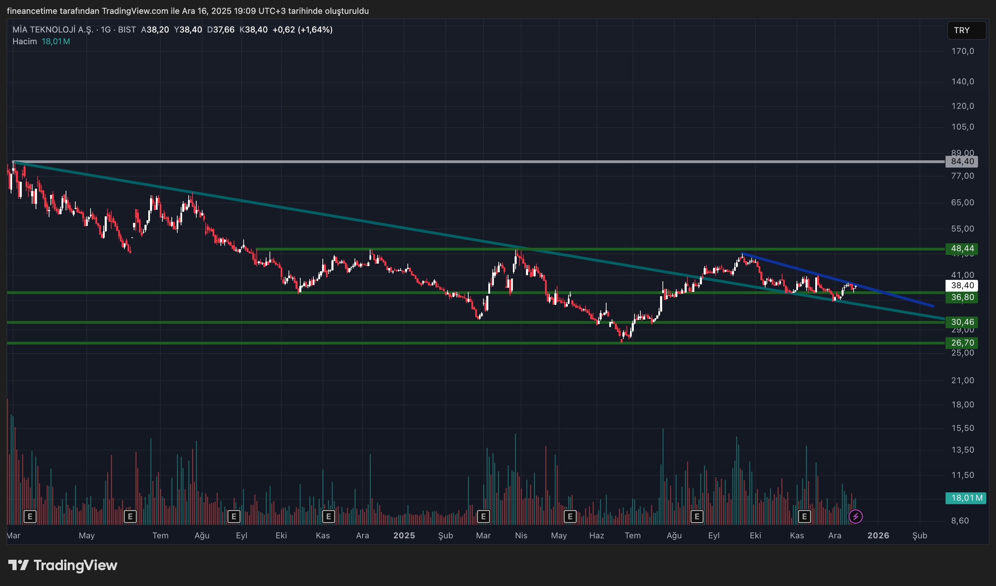
Task: Click the leftmost earnings E marker
Action: click(30, 517)
